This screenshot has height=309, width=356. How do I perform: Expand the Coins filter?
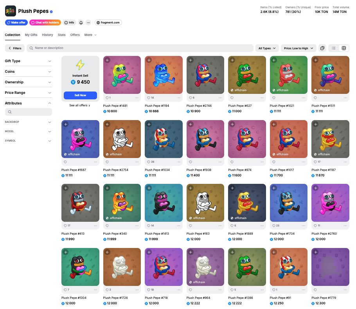(x=29, y=72)
